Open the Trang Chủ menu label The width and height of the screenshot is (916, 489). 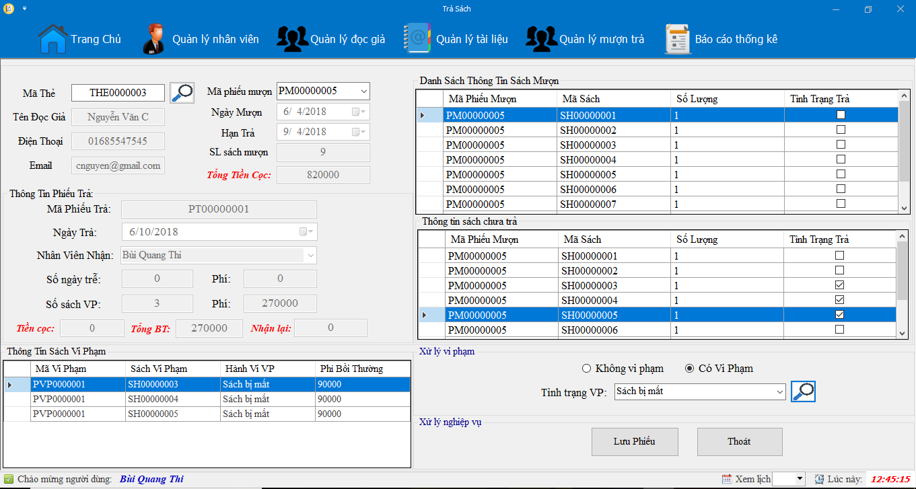click(96, 39)
